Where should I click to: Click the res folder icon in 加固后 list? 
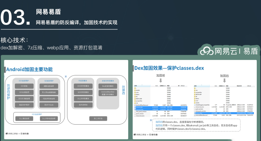point(195,90)
